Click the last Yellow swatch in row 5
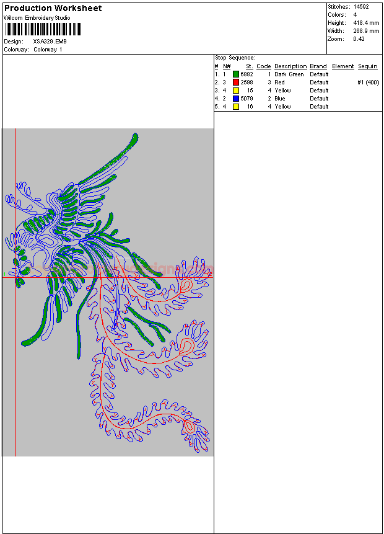384x534 pixels. [x=236, y=107]
